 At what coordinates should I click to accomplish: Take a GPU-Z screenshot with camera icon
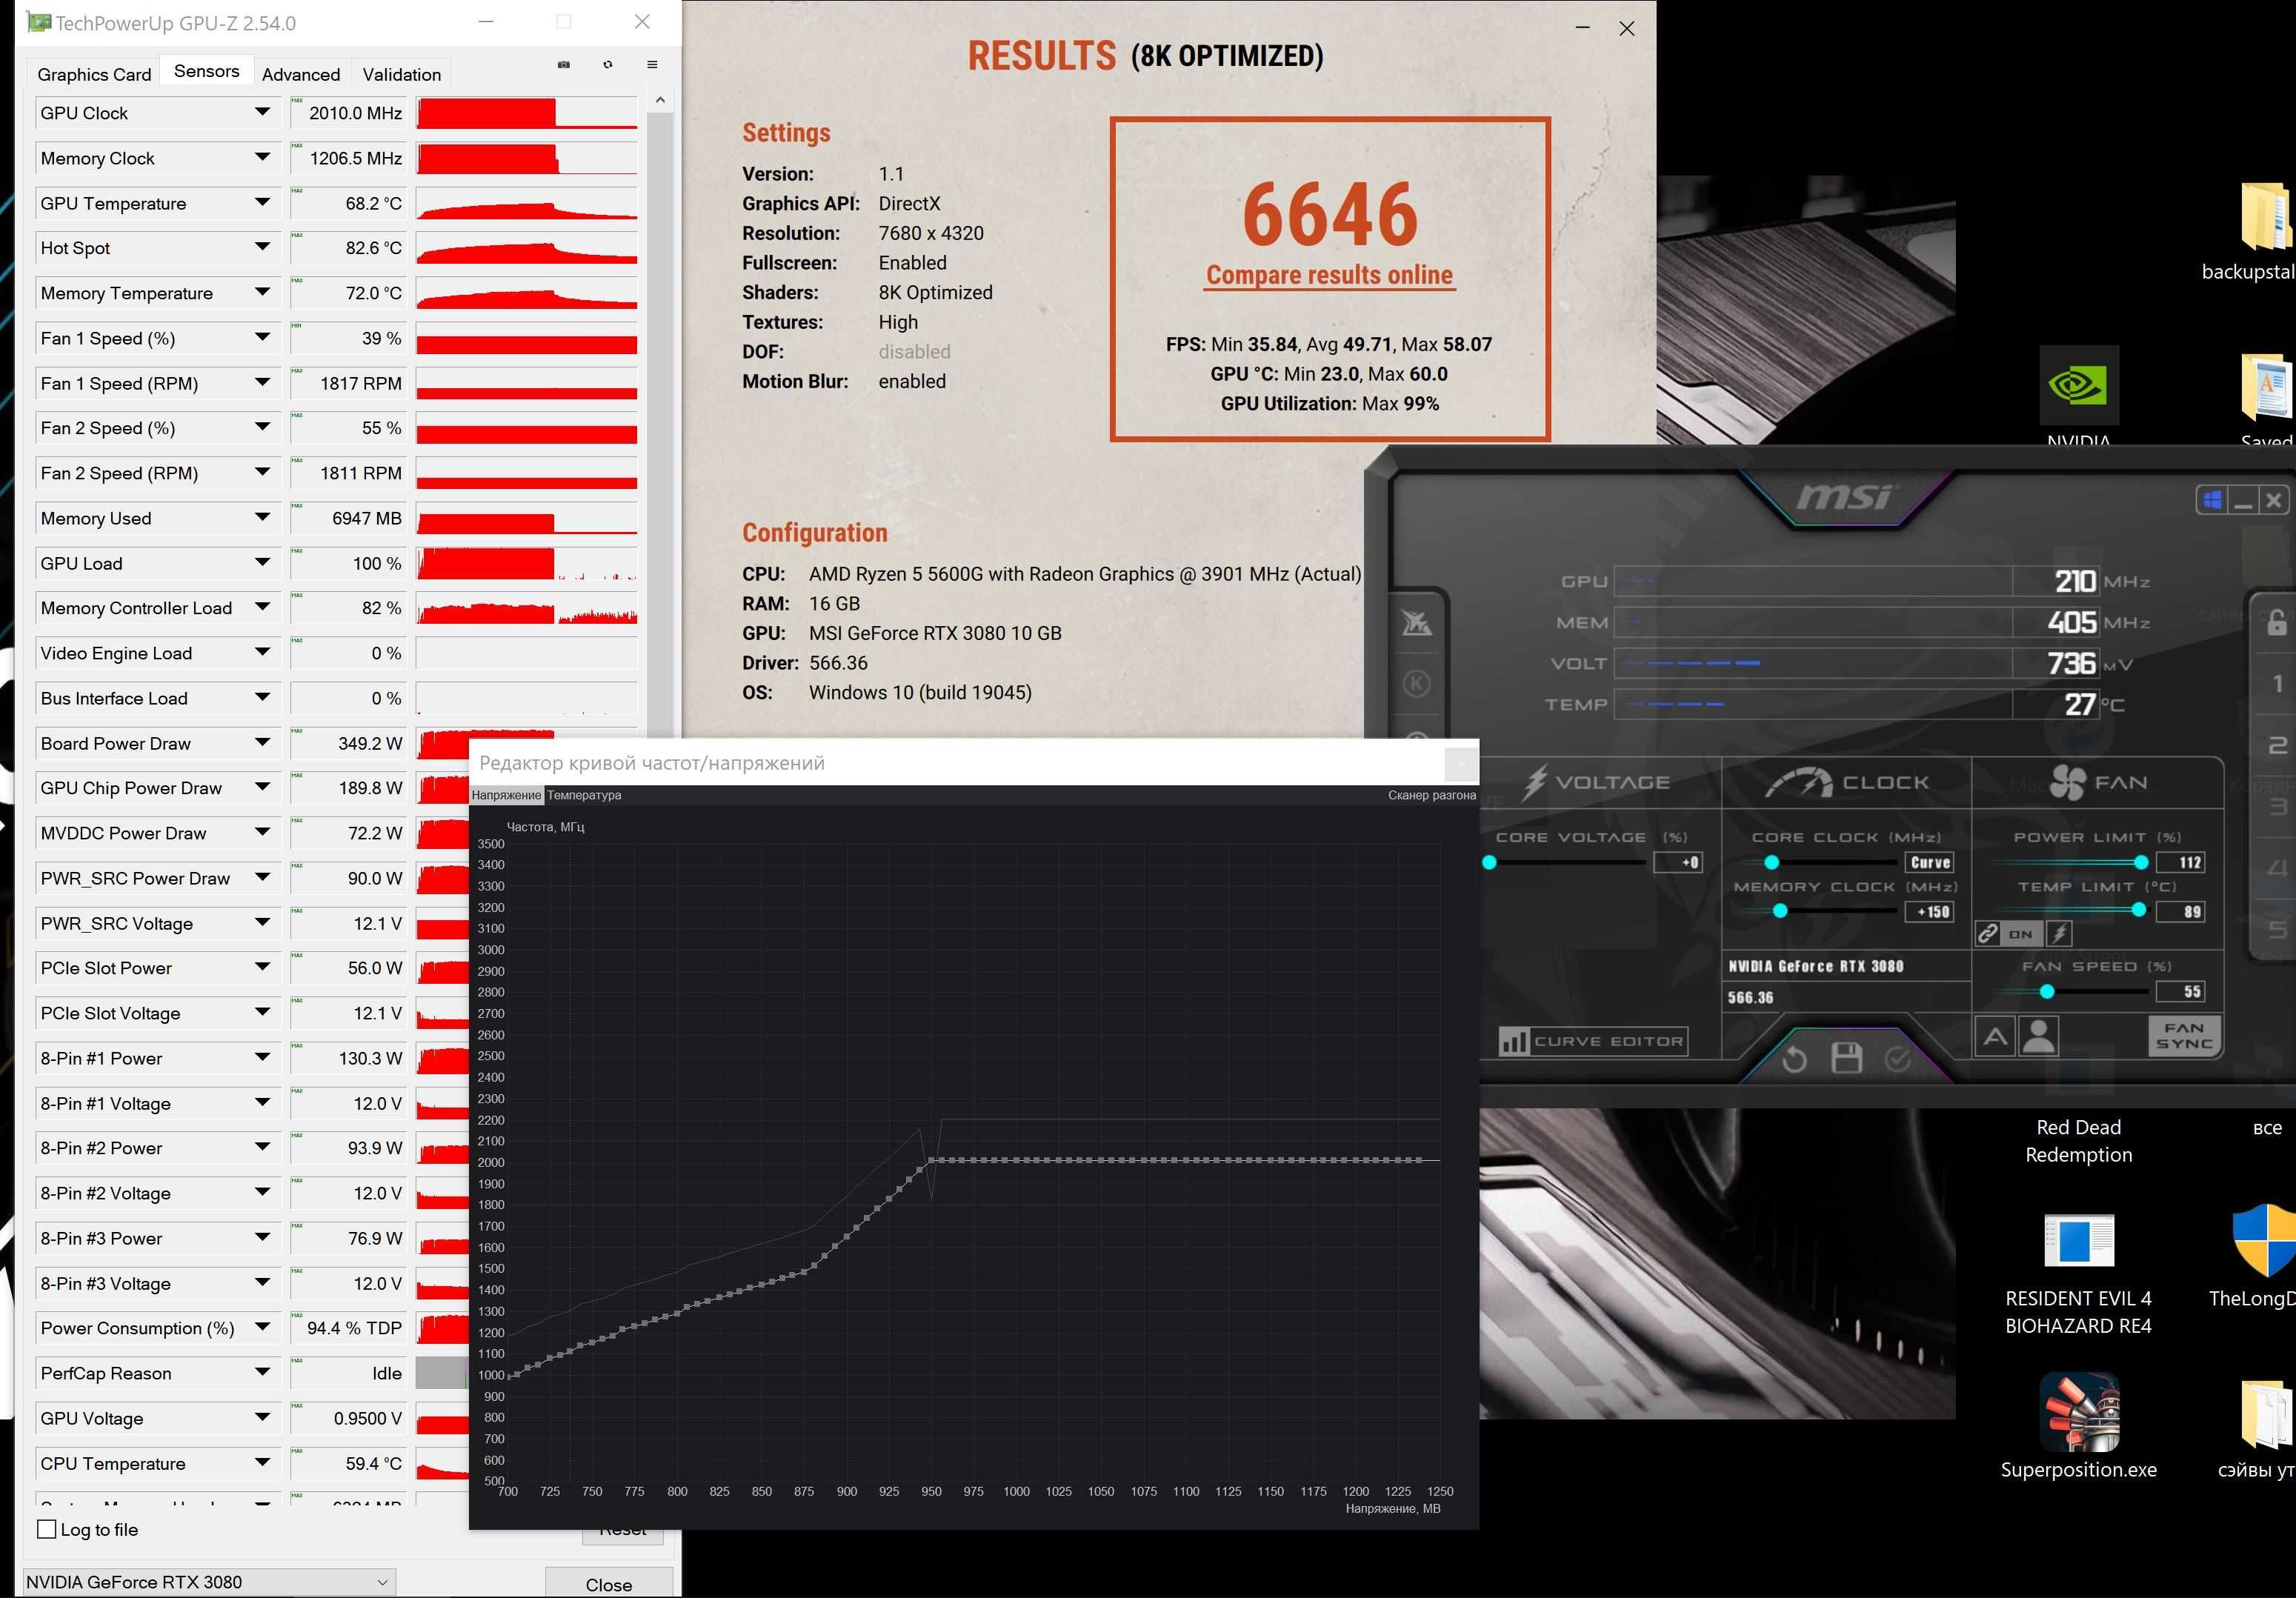[x=563, y=64]
